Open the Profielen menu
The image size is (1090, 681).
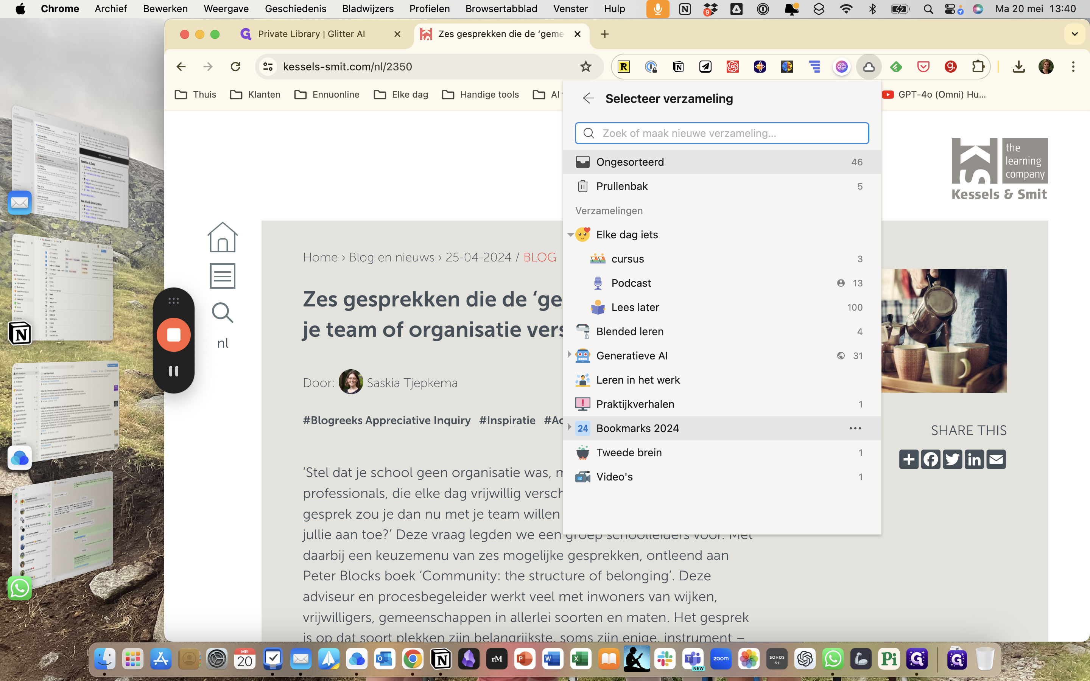pos(429,9)
